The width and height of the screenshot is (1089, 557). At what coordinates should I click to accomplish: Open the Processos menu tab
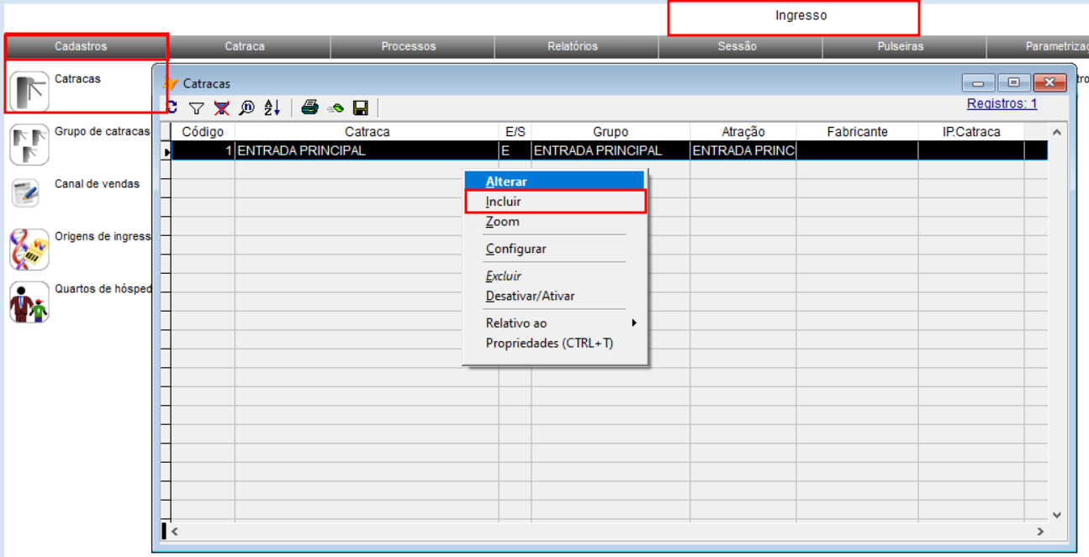[x=409, y=46]
